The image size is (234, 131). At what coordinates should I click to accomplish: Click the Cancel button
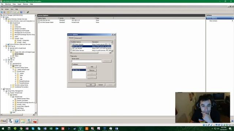(x=101, y=85)
